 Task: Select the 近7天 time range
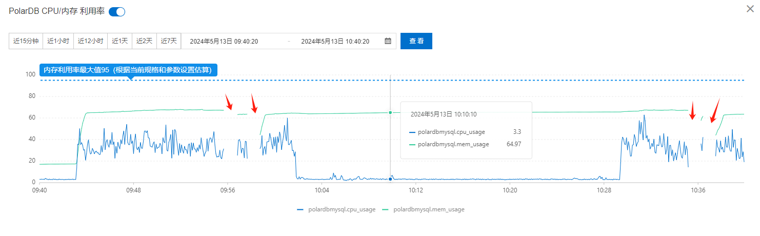coord(169,41)
